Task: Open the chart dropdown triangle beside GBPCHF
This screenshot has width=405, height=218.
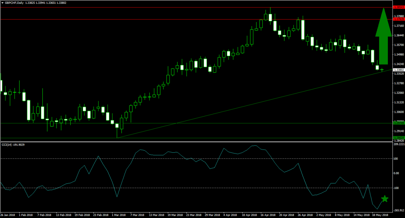Action: point(2,2)
